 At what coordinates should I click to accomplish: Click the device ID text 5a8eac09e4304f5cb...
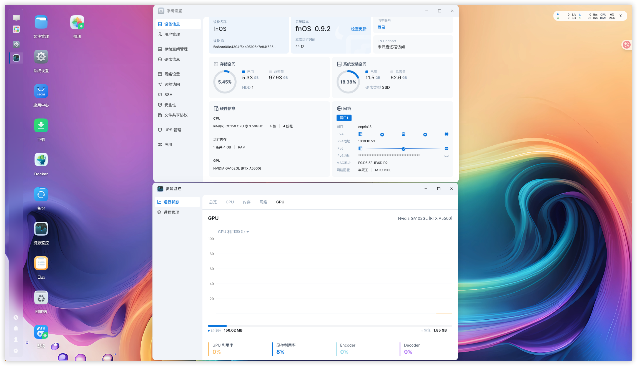tap(245, 47)
